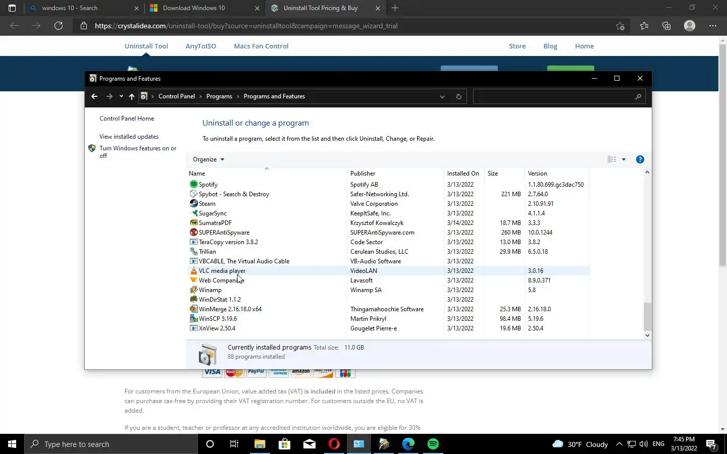This screenshot has width=727, height=454.
Task: Select SugarSync program icon
Action: tap(193, 213)
